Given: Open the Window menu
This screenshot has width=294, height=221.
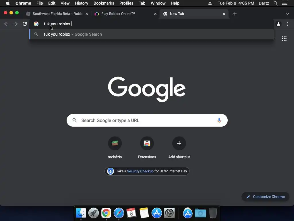Looking at the screenshot, I should point(158,3).
